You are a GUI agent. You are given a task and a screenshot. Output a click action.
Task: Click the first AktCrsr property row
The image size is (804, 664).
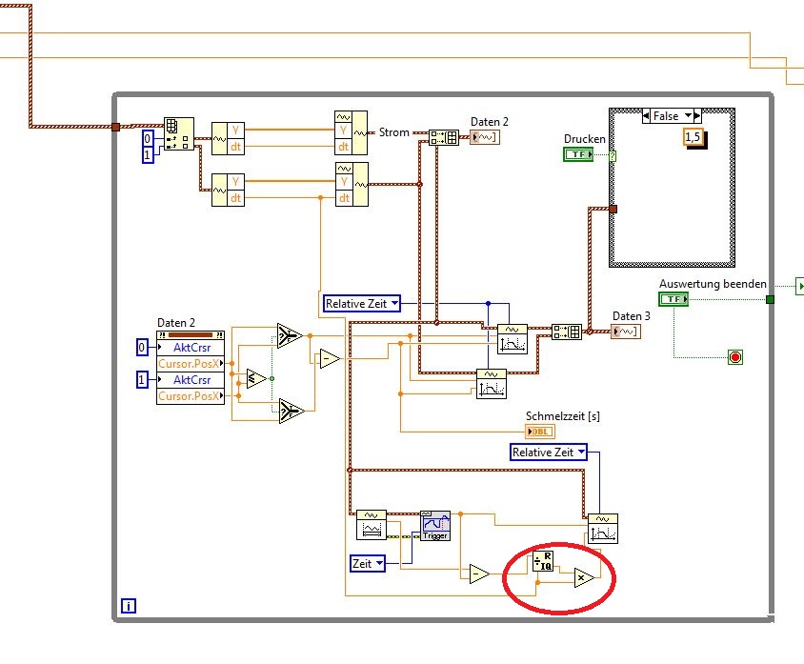click(191, 348)
